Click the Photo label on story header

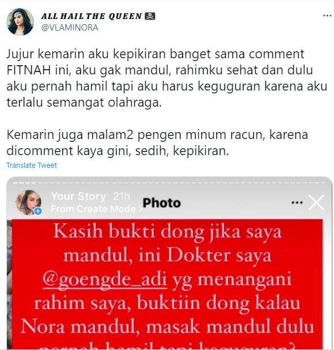click(162, 203)
